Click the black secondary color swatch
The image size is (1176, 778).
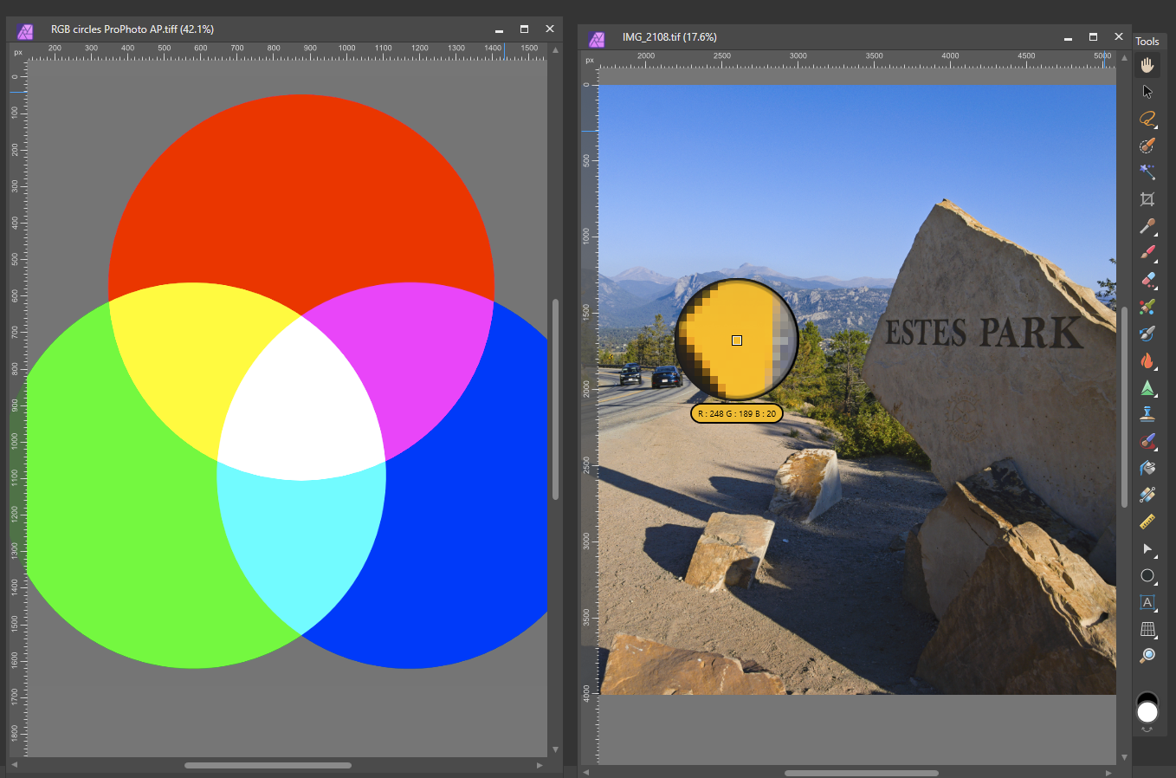coord(1147,696)
